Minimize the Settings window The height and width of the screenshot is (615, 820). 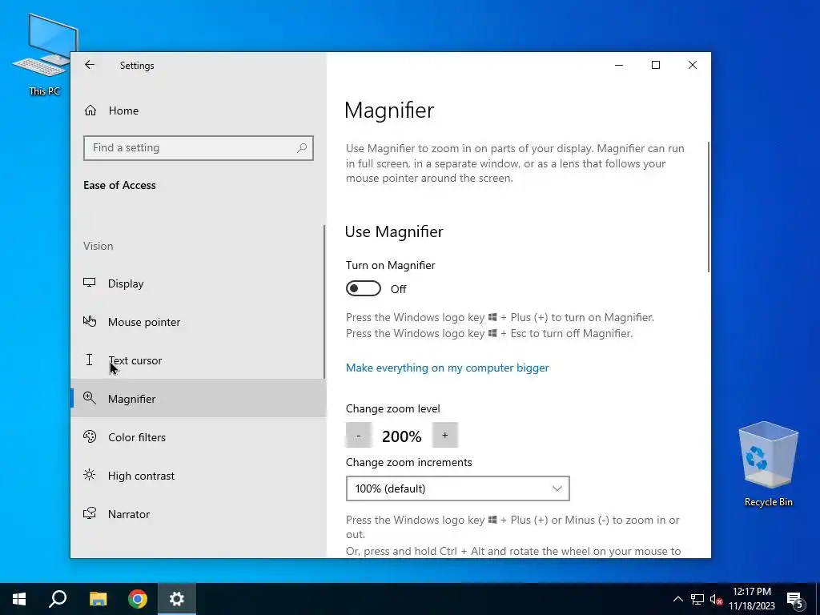(619, 65)
